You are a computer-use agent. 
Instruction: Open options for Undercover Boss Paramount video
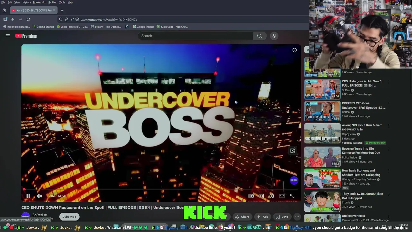389,216
